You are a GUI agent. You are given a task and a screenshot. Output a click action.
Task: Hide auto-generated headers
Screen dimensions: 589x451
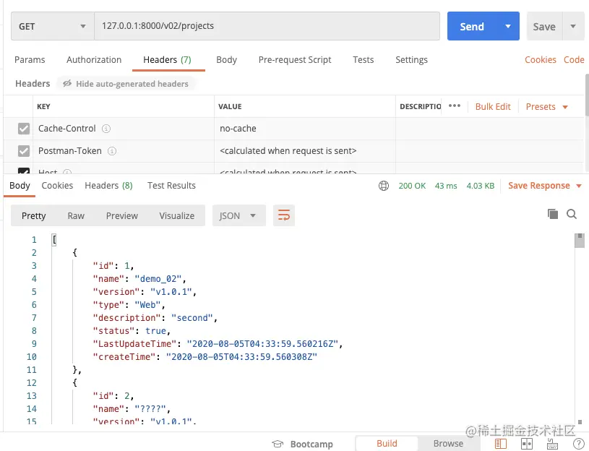pyautogui.click(x=126, y=84)
